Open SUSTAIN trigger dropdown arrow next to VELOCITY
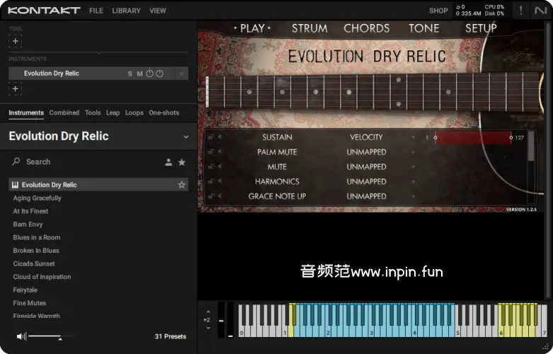 coord(413,137)
